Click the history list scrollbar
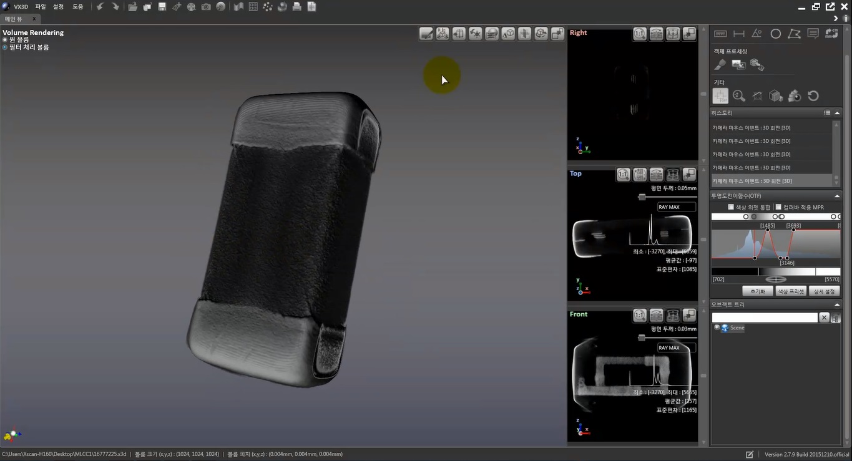 click(836, 153)
